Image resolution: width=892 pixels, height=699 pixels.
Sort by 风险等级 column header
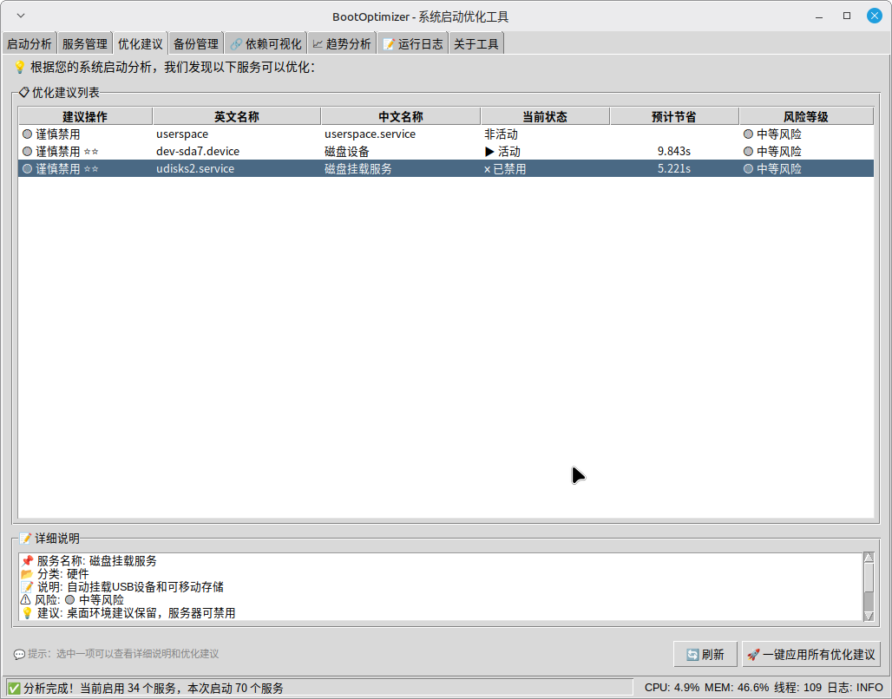(x=806, y=116)
